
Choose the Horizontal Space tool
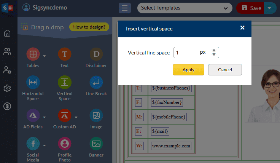point(33,83)
